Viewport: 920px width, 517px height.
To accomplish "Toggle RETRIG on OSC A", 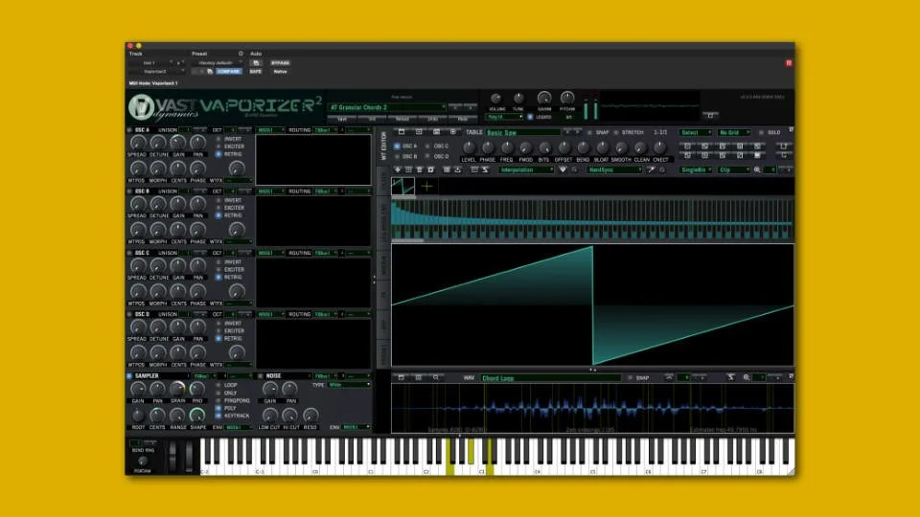I will 218,154.
